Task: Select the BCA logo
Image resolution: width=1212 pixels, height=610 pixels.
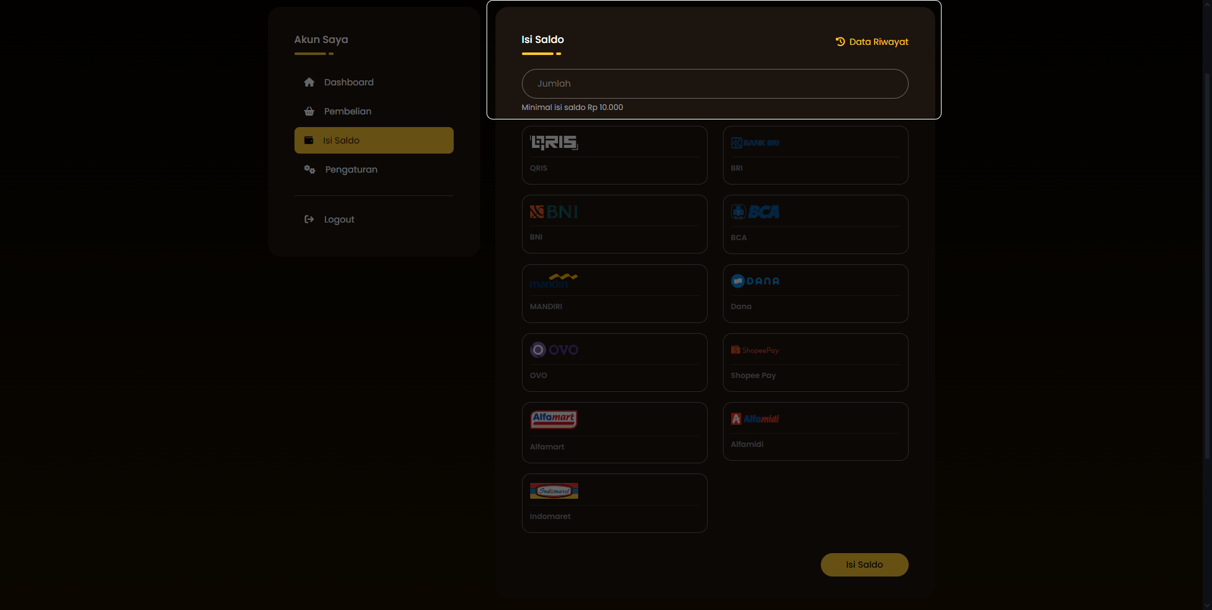Action: (755, 212)
